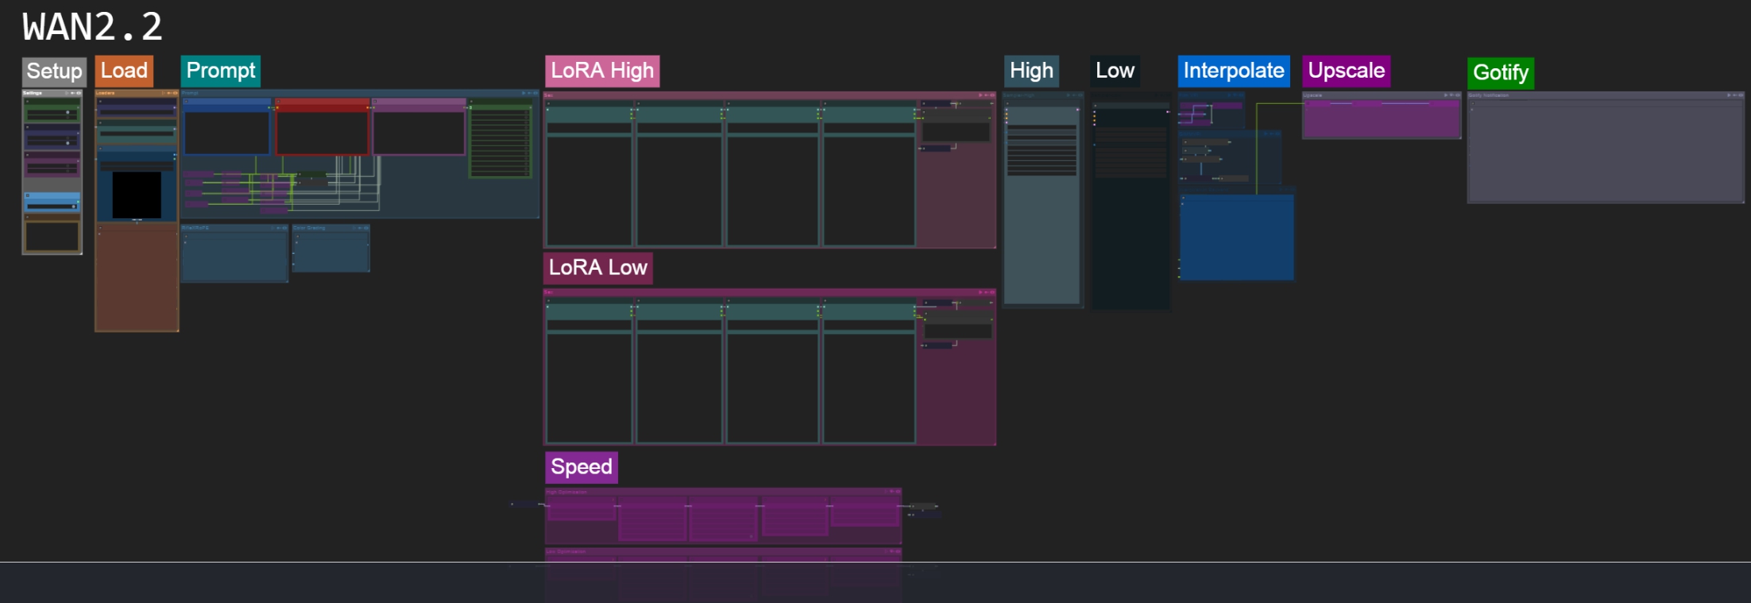The height and width of the screenshot is (603, 1751).
Task: Select the green Gotify label note
Action: pos(1501,73)
